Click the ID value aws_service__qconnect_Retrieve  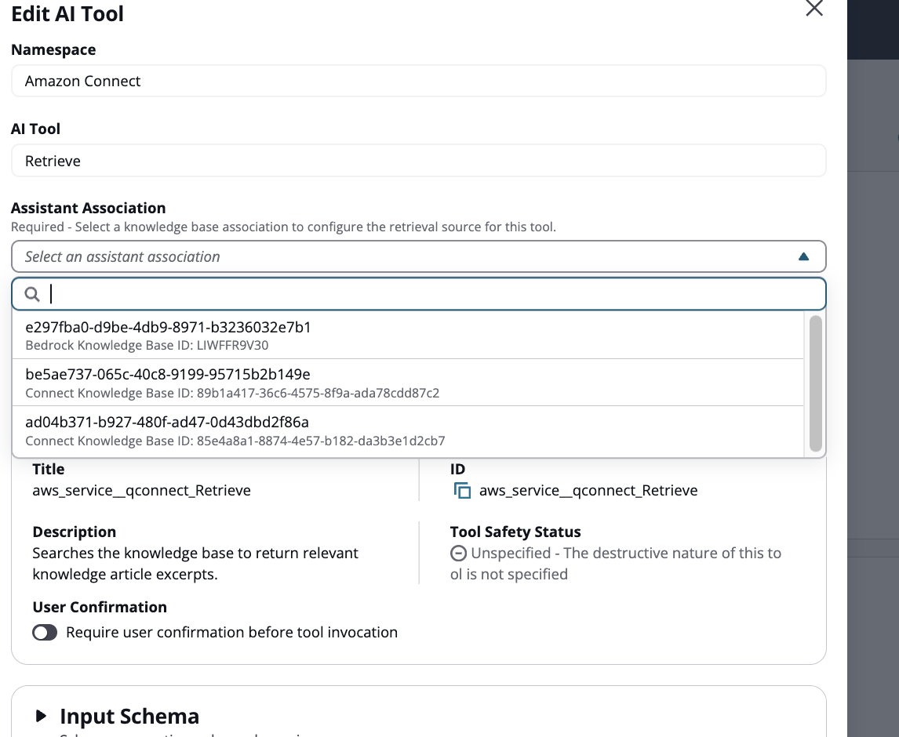[x=588, y=491]
